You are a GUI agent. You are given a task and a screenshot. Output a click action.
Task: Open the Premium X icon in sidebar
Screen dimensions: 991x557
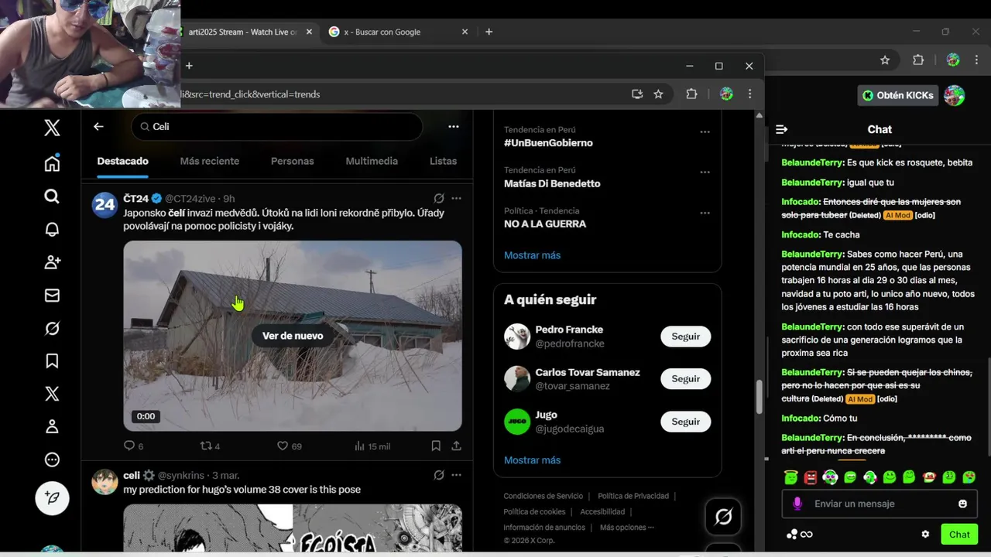coord(52,394)
